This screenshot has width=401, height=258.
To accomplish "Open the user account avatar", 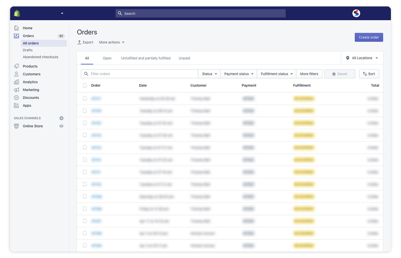I will [356, 13].
